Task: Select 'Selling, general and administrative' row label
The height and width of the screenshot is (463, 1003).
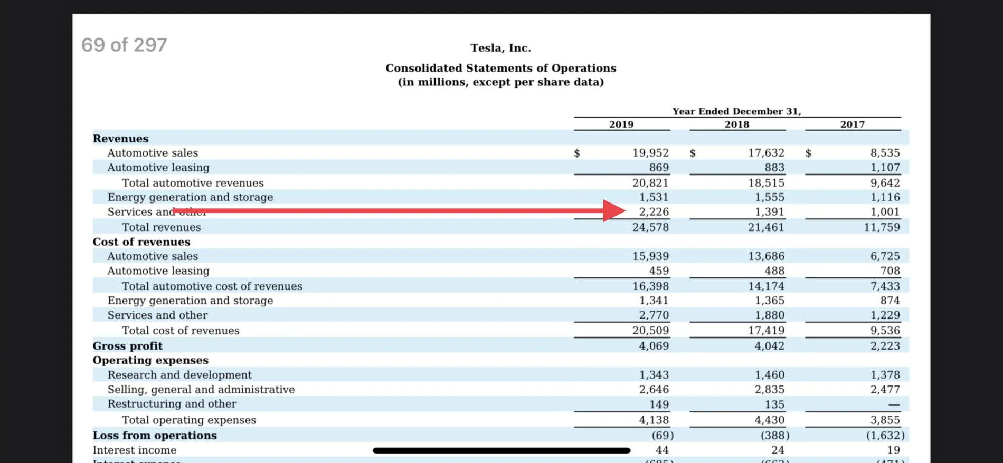Action: (201, 389)
